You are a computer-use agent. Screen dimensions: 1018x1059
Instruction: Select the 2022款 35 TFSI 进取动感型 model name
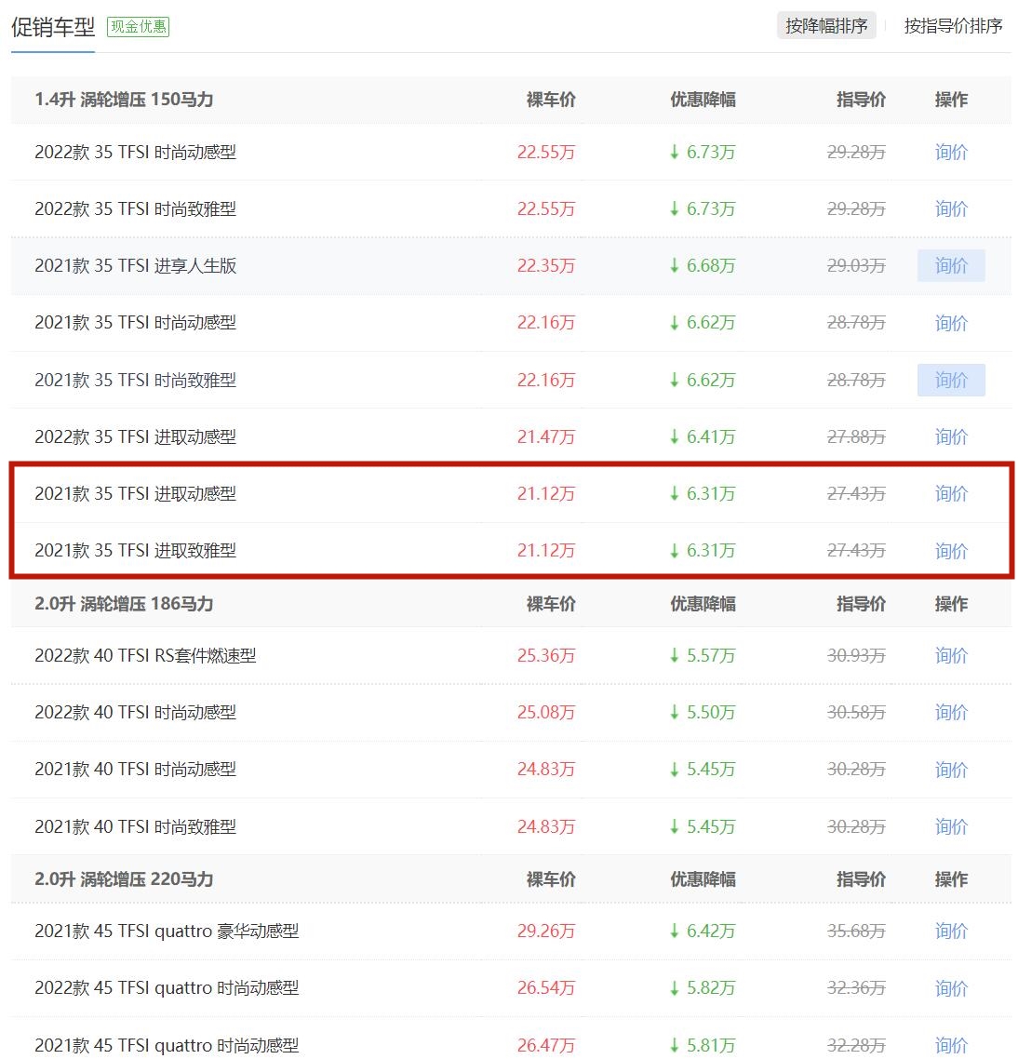pos(136,436)
